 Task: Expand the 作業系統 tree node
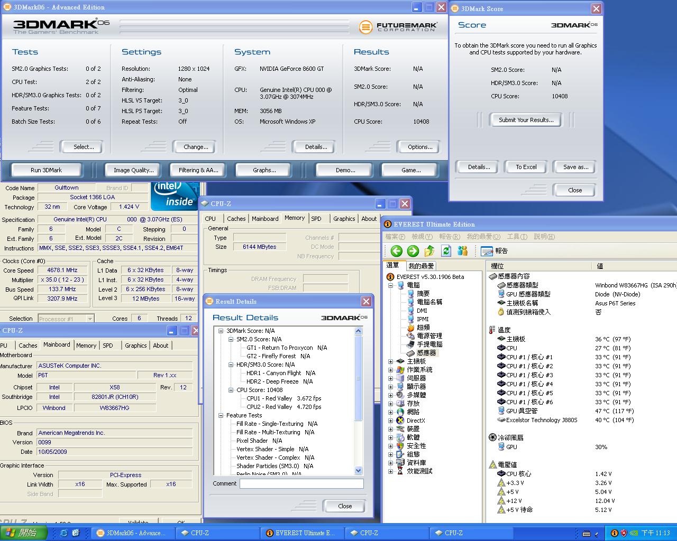391,370
